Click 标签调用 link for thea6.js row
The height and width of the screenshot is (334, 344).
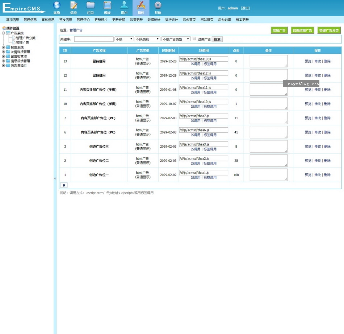click(210, 135)
